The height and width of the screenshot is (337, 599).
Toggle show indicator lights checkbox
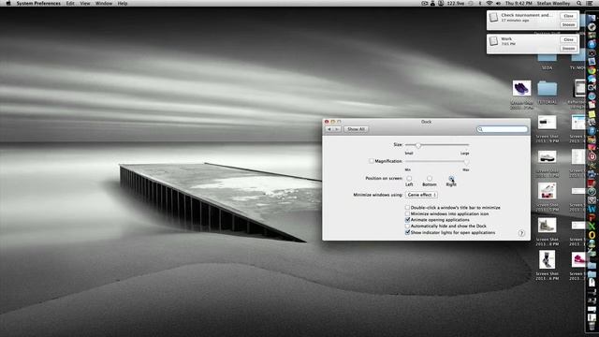[407, 232]
